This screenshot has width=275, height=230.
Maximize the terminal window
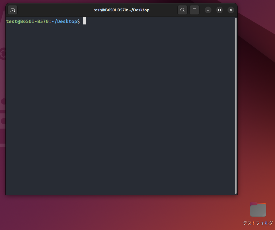click(219, 10)
